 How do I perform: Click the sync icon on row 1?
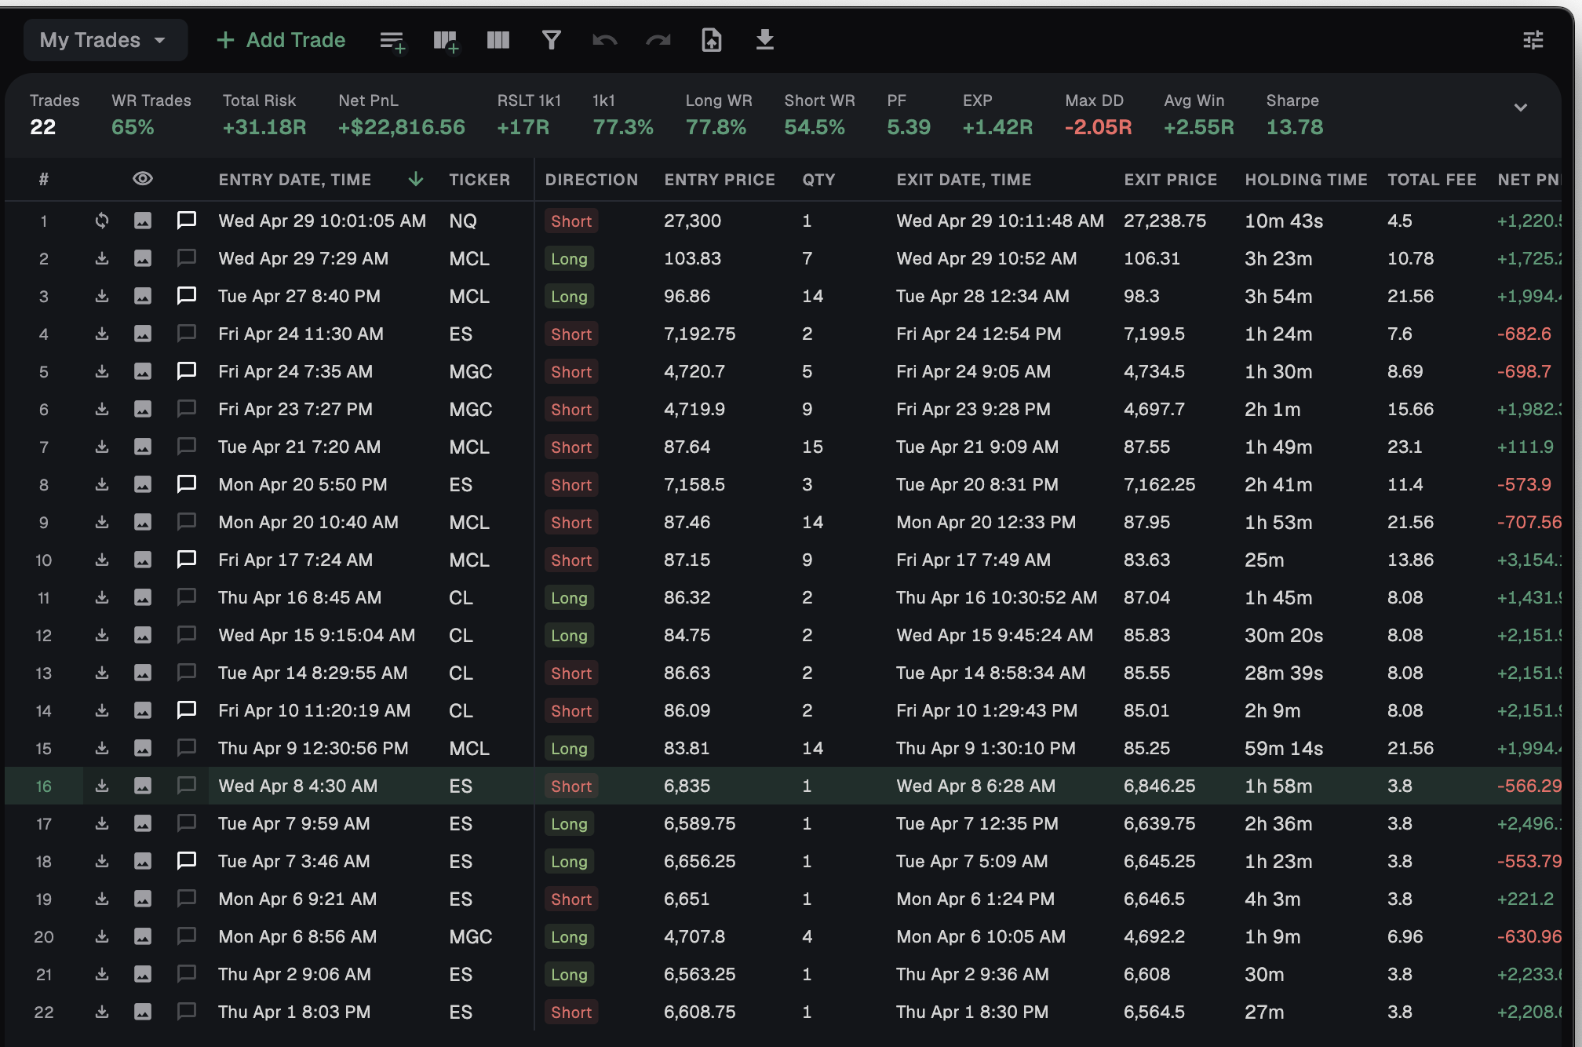(102, 221)
